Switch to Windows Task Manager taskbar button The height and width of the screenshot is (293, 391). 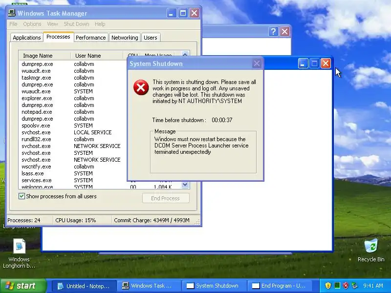pyautogui.click(x=149, y=286)
